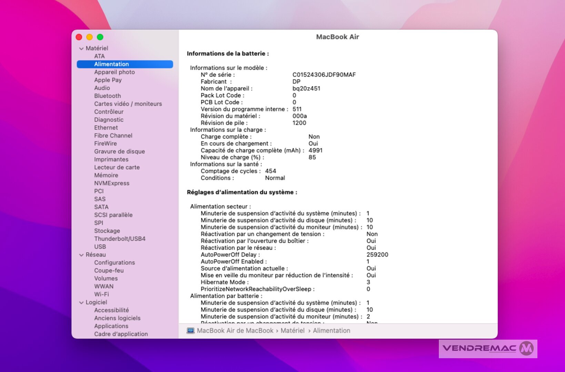The width and height of the screenshot is (565, 372).
Task: Click the MacBook computer icon in path bar
Action: click(190, 331)
